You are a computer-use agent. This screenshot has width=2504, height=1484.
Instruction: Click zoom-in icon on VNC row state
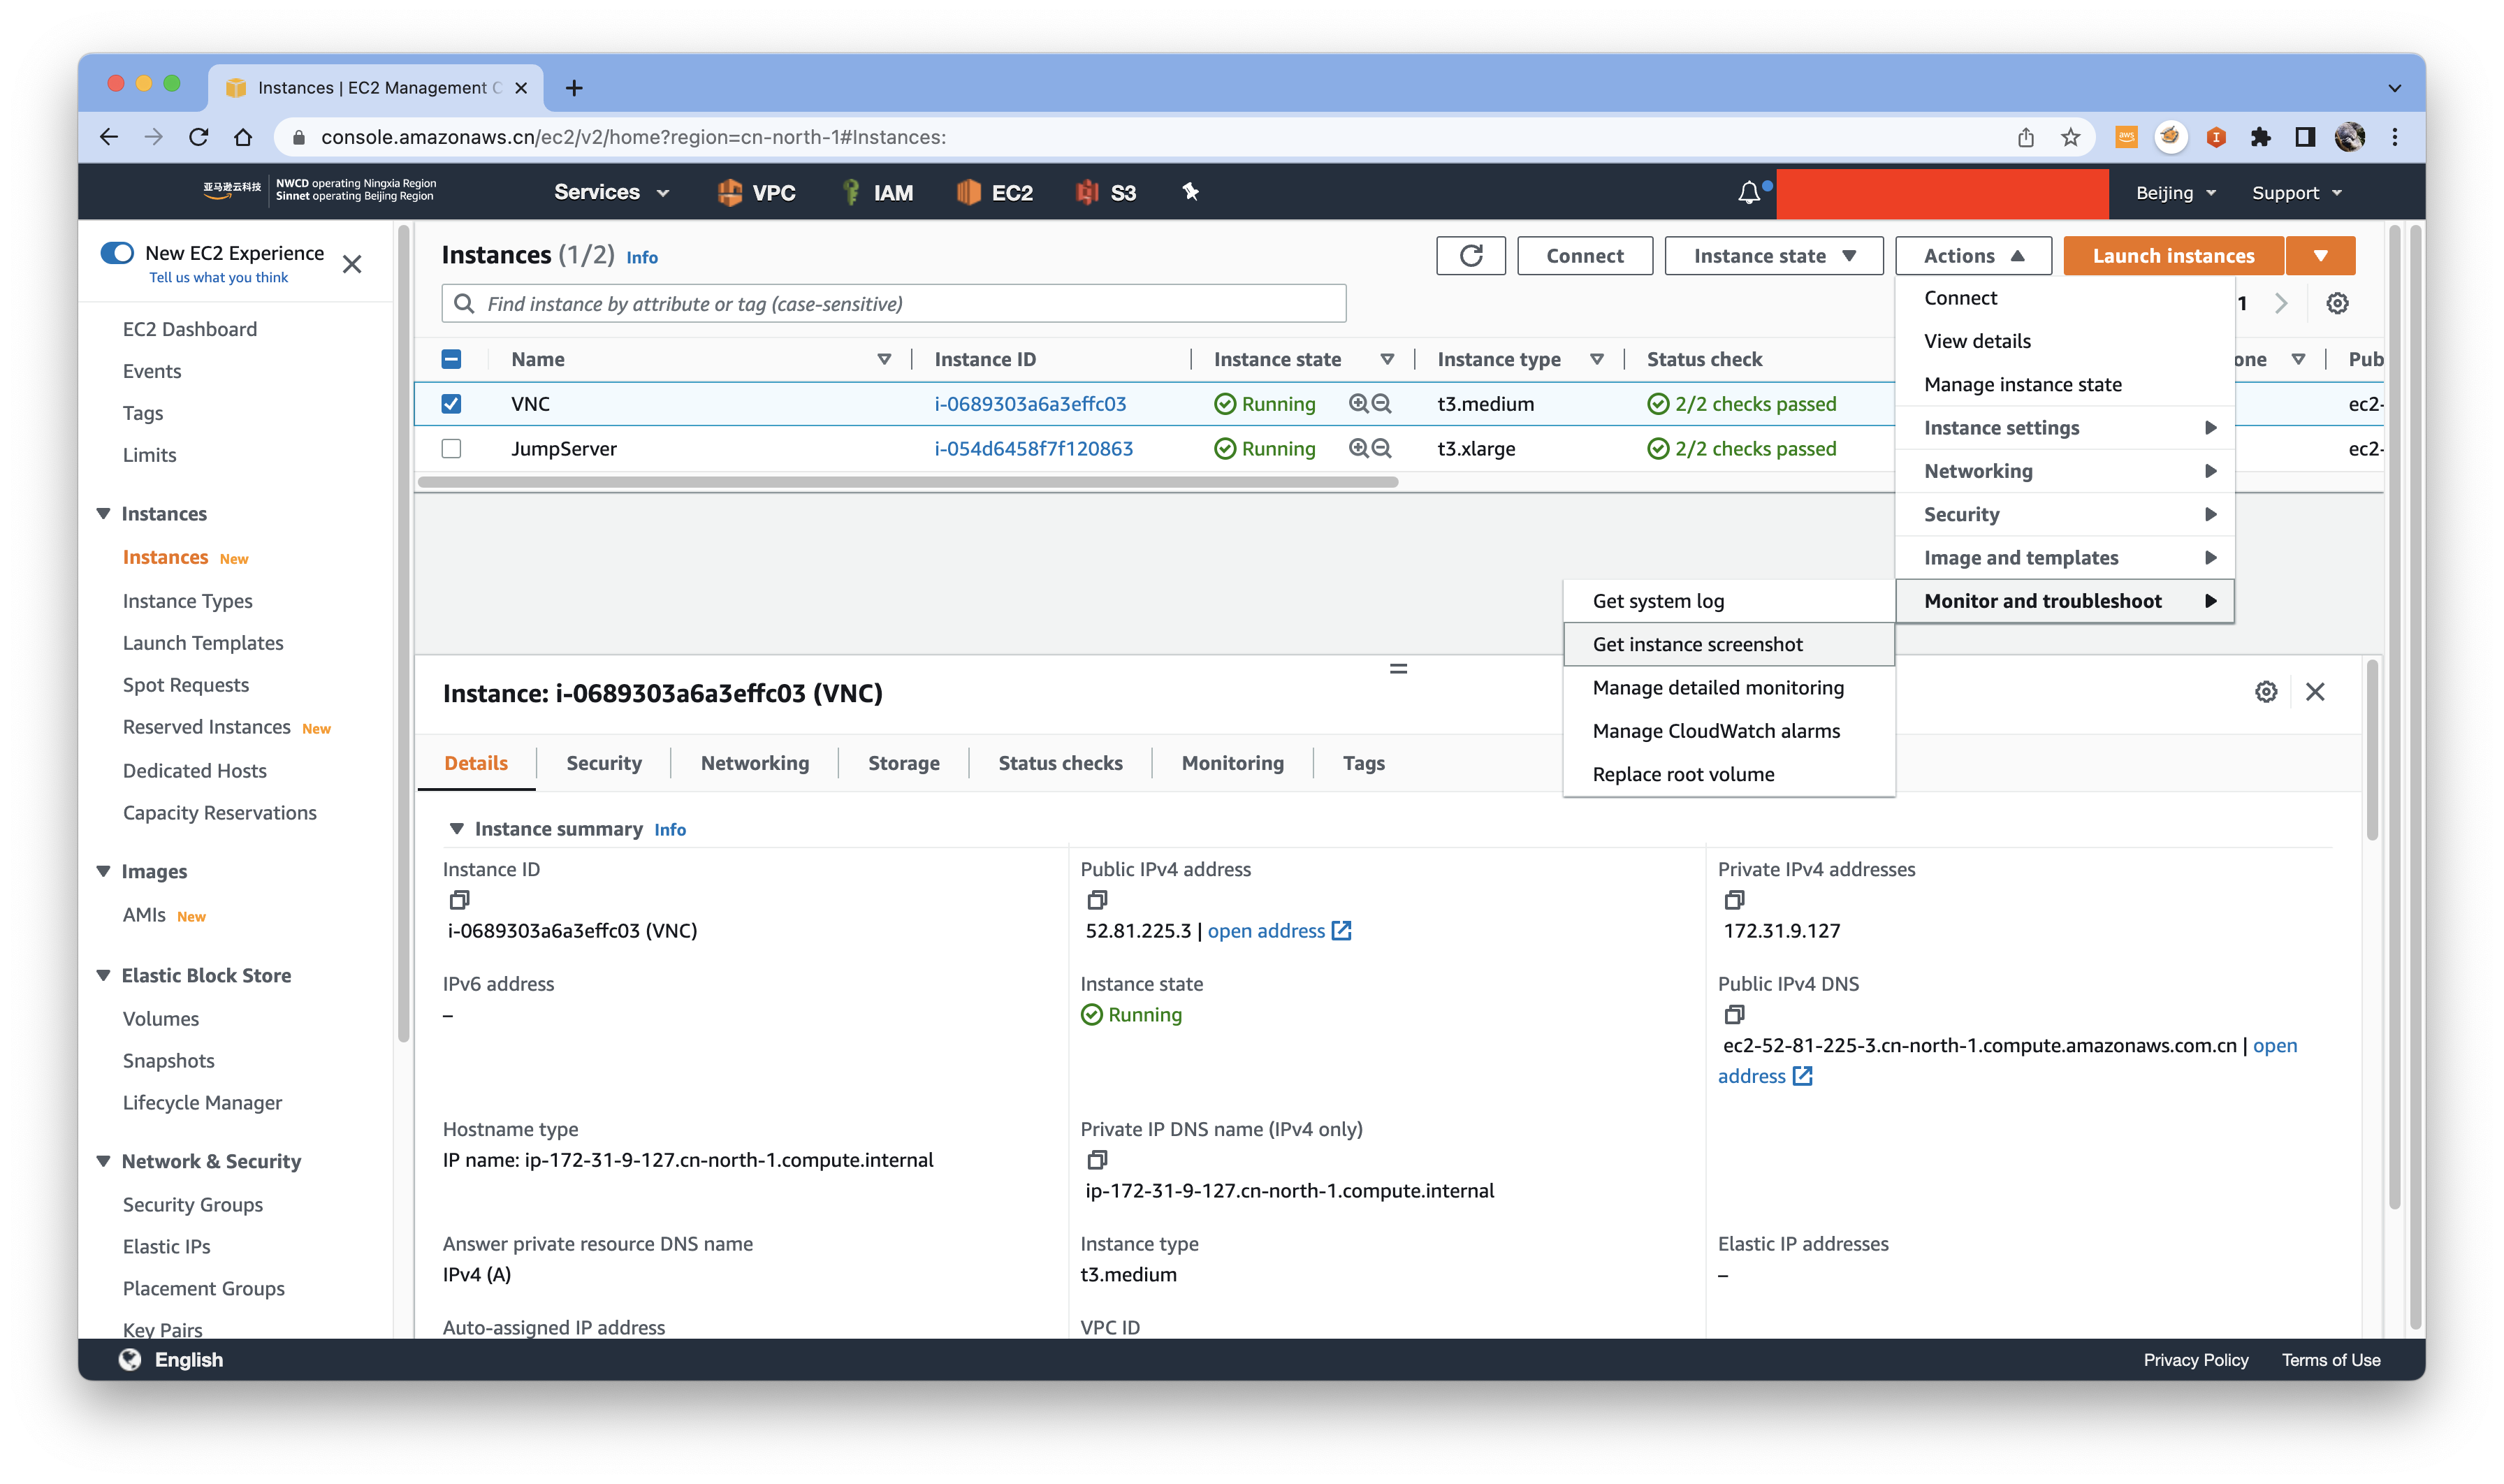click(x=1358, y=403)
